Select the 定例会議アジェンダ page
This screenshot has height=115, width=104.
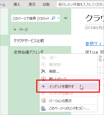coord(28,52)
